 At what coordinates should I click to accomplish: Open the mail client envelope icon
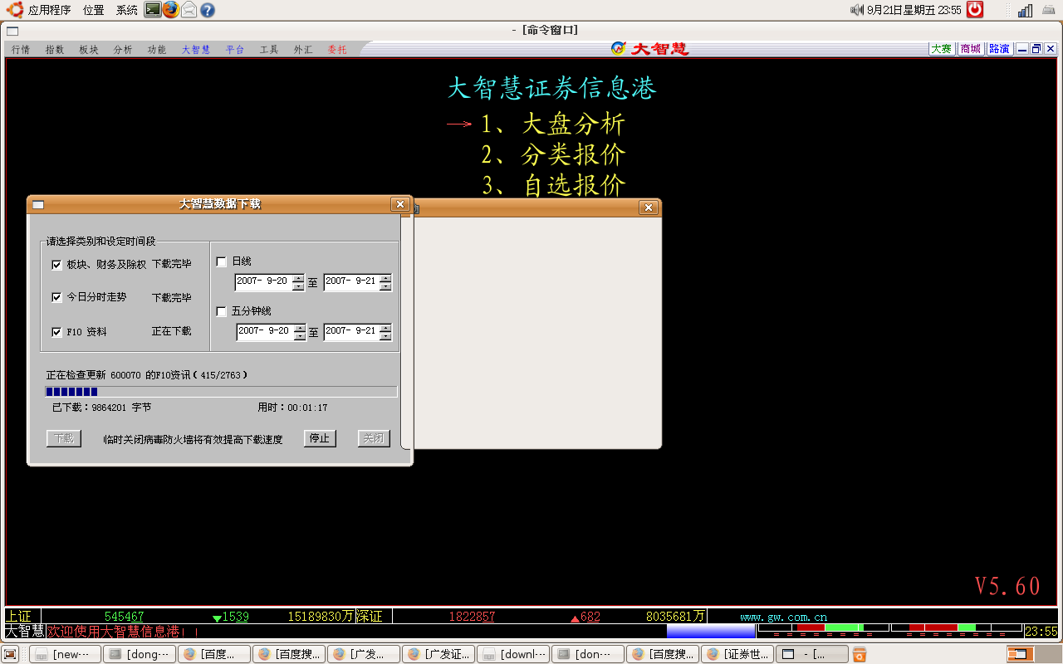[189, 10]
